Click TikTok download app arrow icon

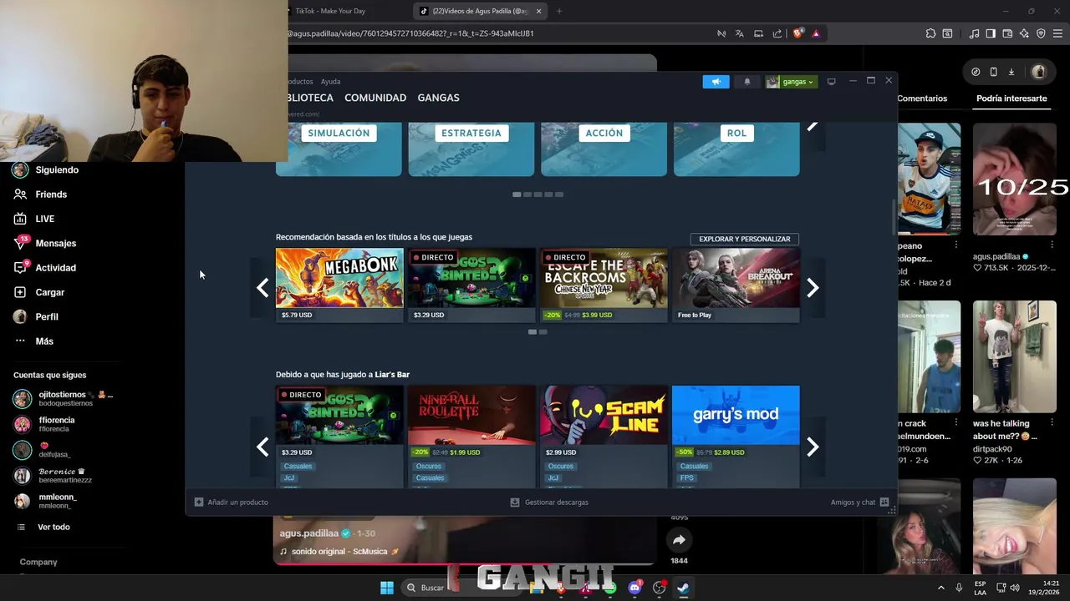(1011, 72)
